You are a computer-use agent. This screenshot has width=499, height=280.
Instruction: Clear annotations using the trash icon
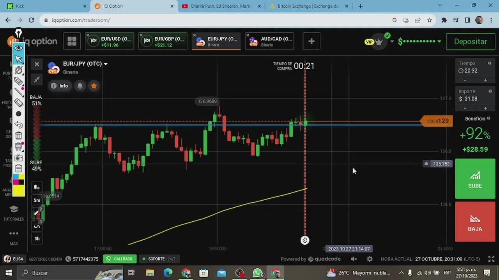point(18,136)
